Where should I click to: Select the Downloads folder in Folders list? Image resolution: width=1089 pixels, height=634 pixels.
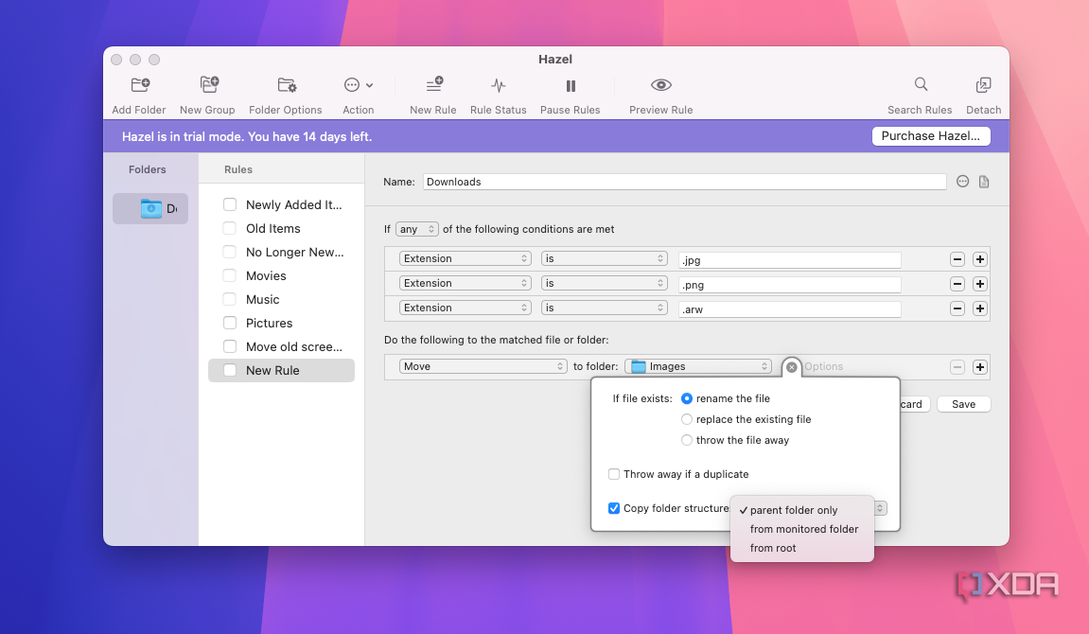(x=150, y=208)
